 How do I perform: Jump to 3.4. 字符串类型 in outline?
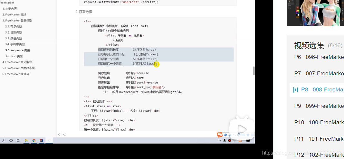click(x=15, y=44)
